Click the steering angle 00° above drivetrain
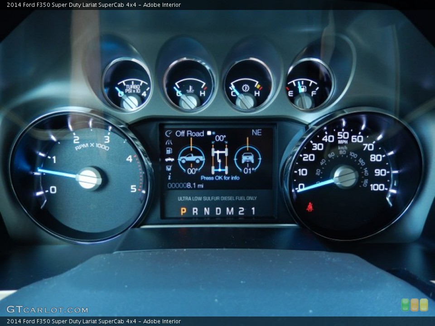This screenshot has width=435, height=326. pyautogui.click(x=221, y=138)
